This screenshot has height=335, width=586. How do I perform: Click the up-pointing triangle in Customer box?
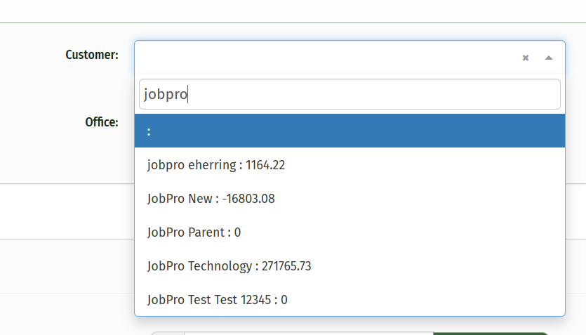(x=549, y=58)
